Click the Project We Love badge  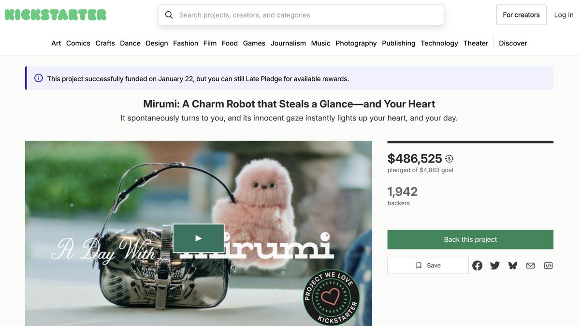331,297
